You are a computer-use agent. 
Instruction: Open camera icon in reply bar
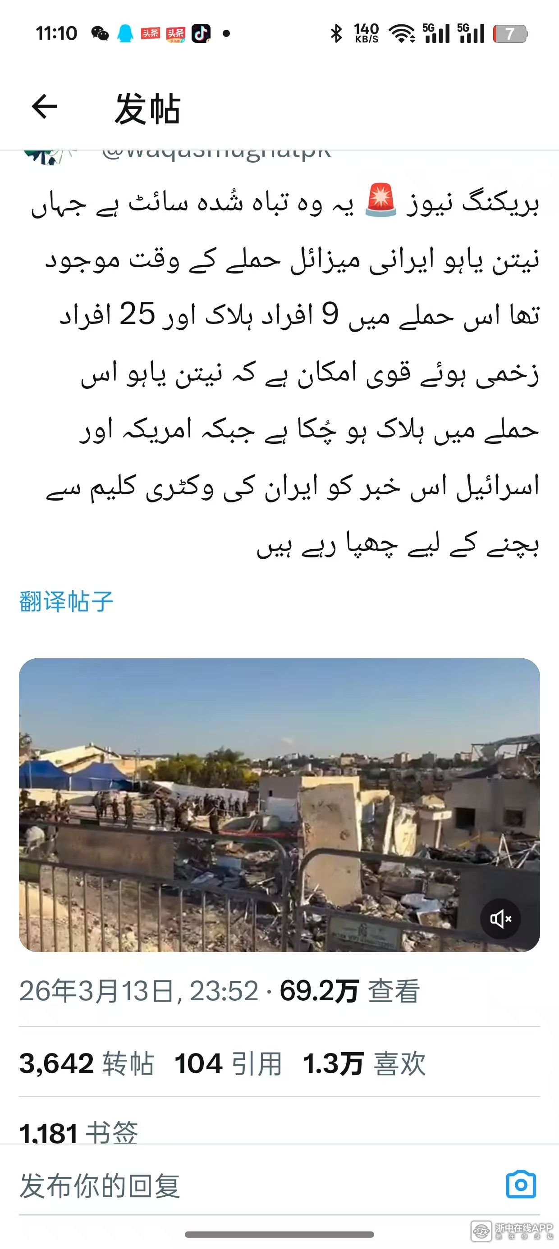[x=521, y=1185]
